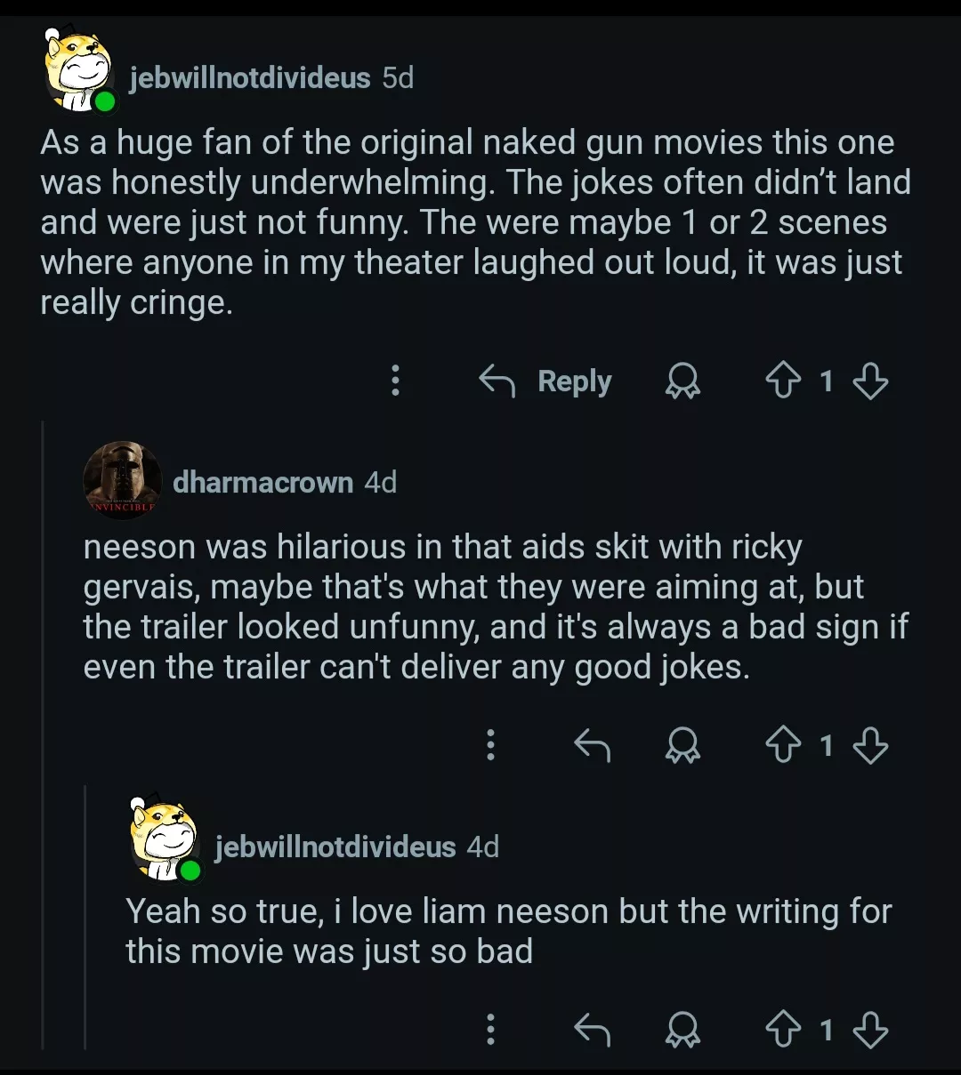The width and height of the screenshot is (961, 1075).
Task: Award the last reply in thread
Action: [682, 1030]
